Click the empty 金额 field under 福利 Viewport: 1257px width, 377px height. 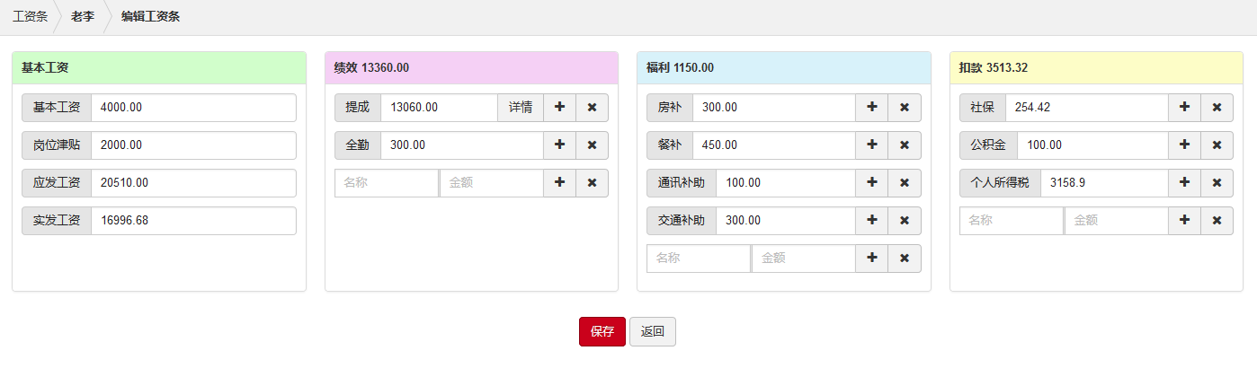click(x=803, y=259)
